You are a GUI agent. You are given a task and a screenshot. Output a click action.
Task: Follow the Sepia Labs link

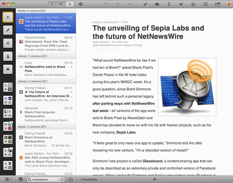click(x=126, y=132)
